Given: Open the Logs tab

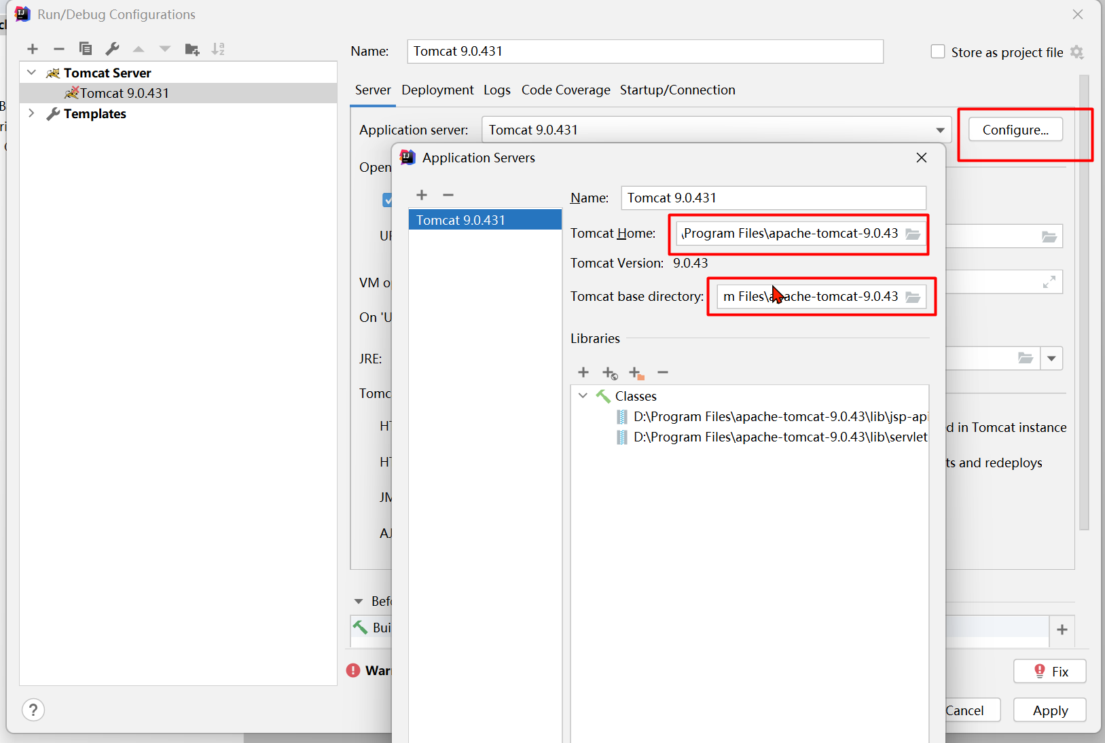Looking at the screenshot, I should coord(497,90).
